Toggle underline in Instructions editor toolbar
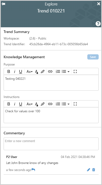 click(x=21, y=104)
